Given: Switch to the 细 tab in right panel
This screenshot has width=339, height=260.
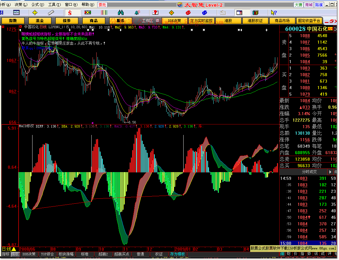Looking at the screenshot, I should (x=282, y=254).
